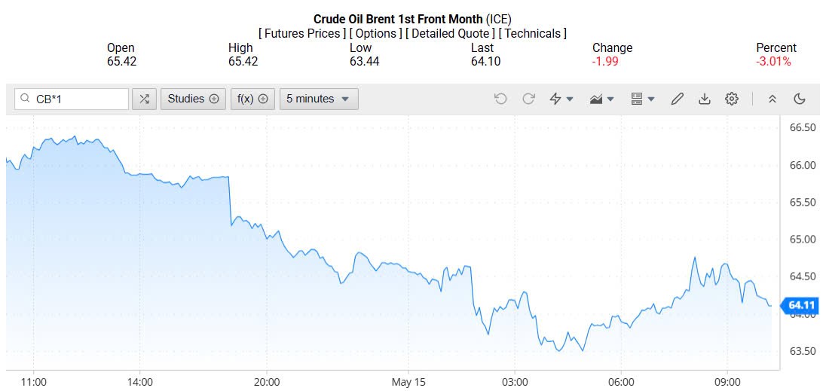The height and width of the screenshot is (391, 826).
Task: Go to the Options page
Action: (x=376, y=33)
